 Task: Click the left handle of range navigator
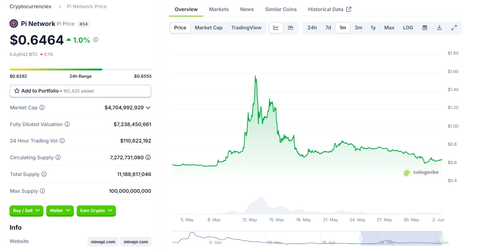[x=361, y=238]
